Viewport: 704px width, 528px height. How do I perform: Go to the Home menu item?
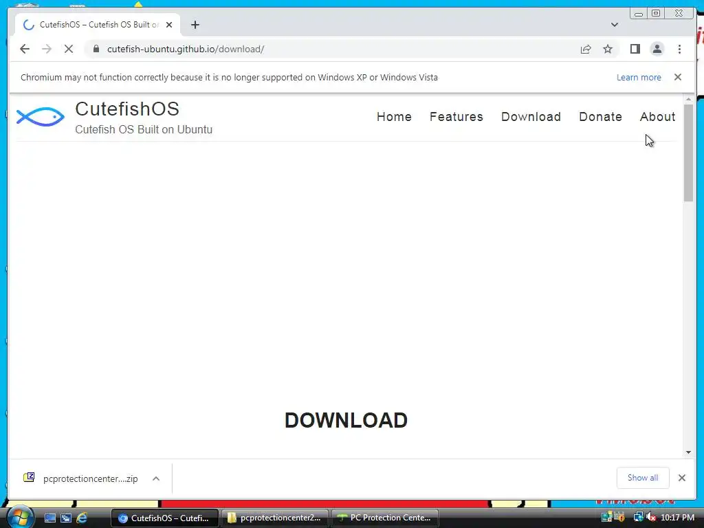394,117
